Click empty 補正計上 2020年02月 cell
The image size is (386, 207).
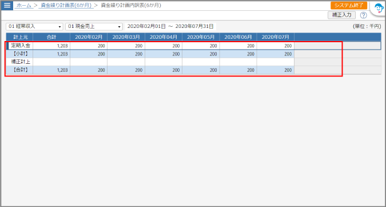89,62
